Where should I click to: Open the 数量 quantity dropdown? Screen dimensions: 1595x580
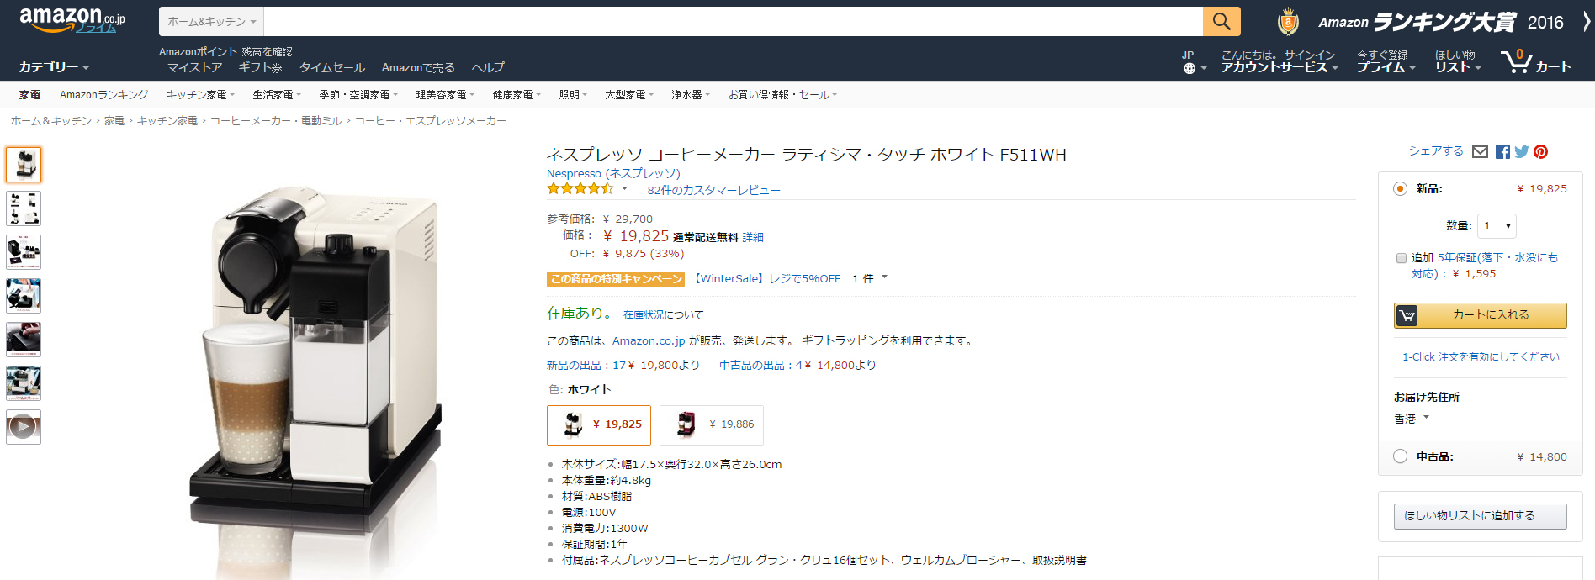pyautogui.click(x=1497, y=225)
